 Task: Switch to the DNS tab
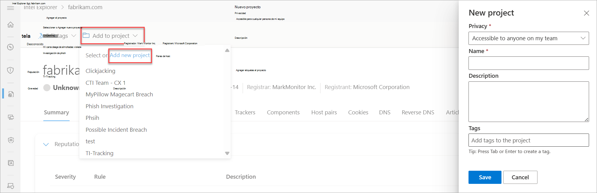click(x=385, y=113)
